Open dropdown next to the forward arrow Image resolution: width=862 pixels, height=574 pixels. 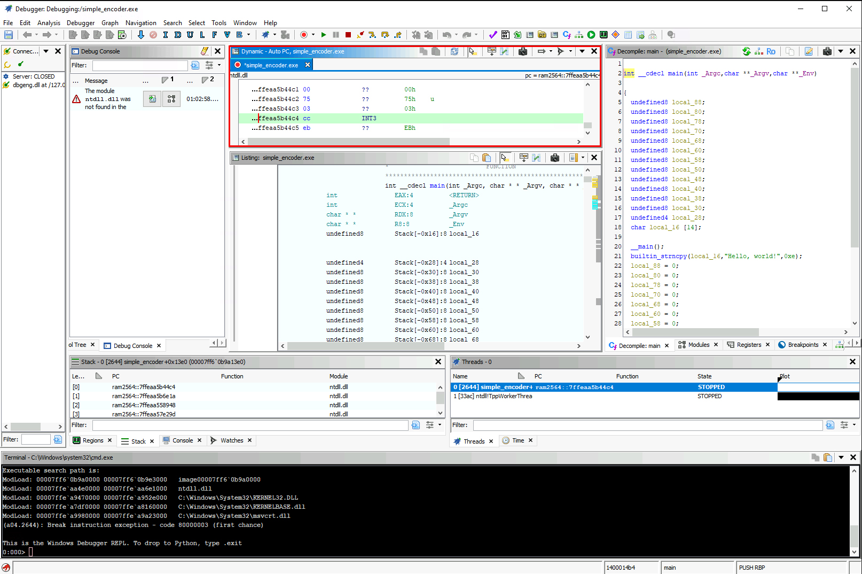pyautogui.click(x=56, y=35)
